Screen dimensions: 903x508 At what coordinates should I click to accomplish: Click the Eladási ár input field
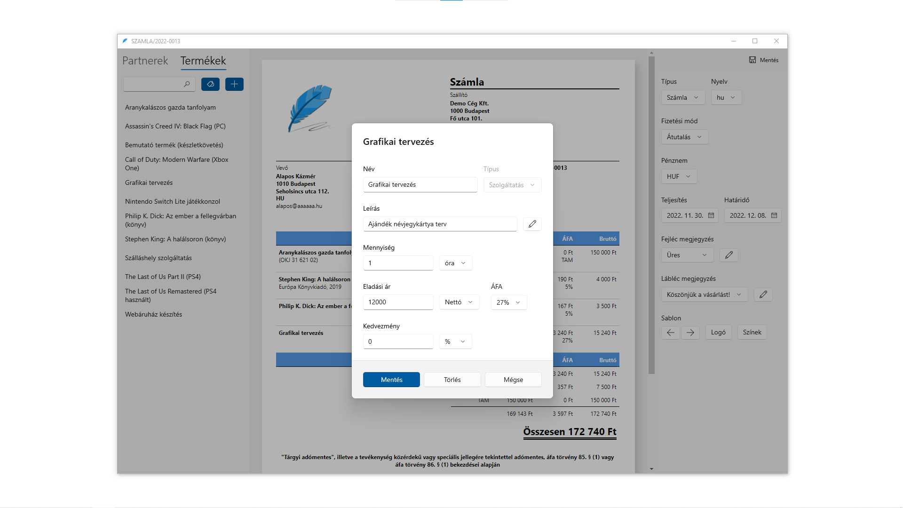point(398,302)
